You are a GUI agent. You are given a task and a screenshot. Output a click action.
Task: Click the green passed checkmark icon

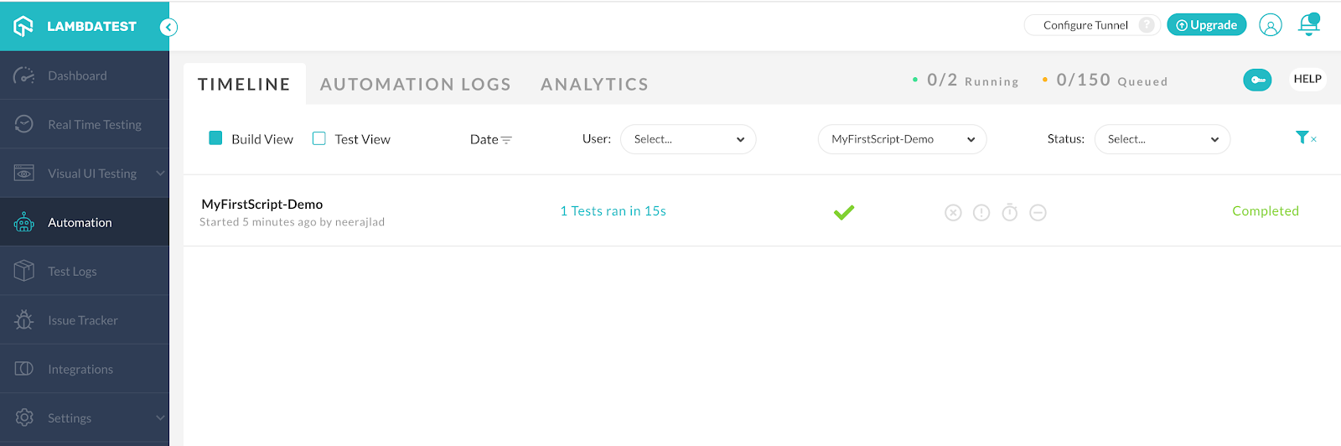point(844,213)
